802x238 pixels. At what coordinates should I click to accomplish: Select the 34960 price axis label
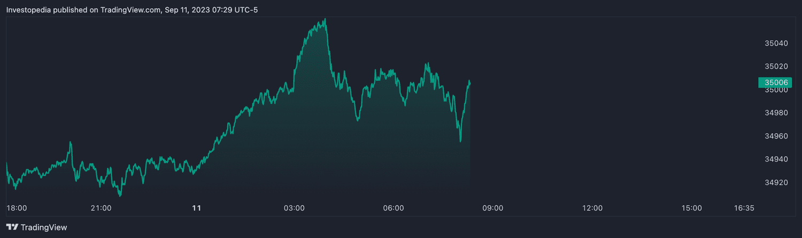click(776, 136)
